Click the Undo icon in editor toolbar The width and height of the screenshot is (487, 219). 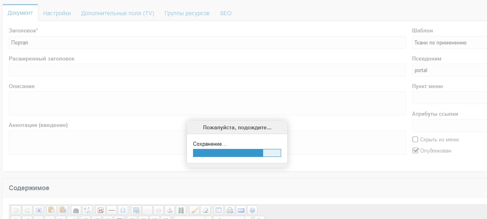point(16,210)
